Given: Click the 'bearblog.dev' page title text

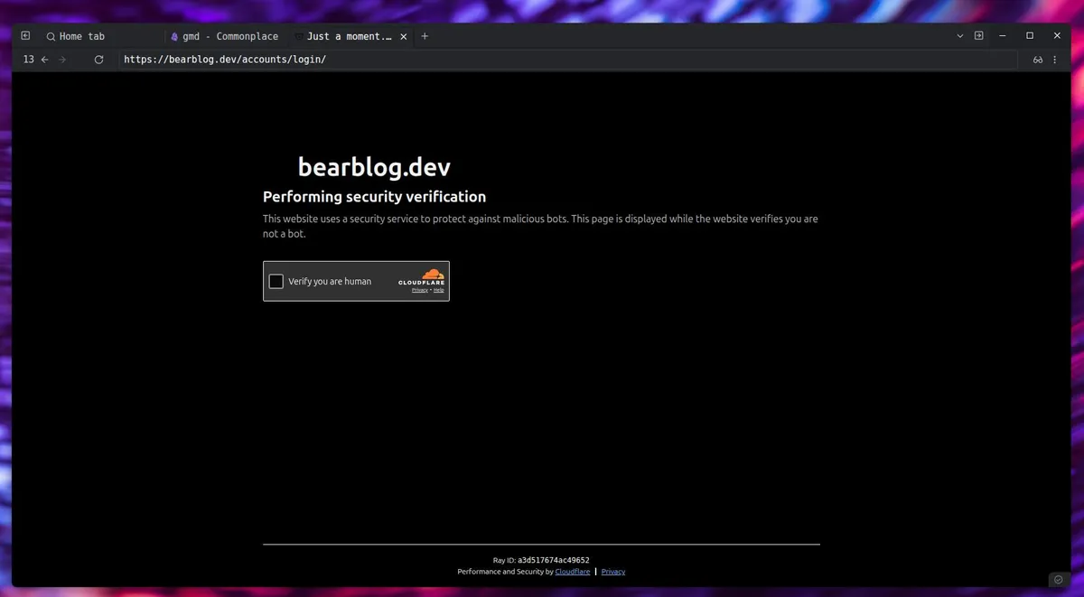Looking at the screenshot, I should (374, 167).
